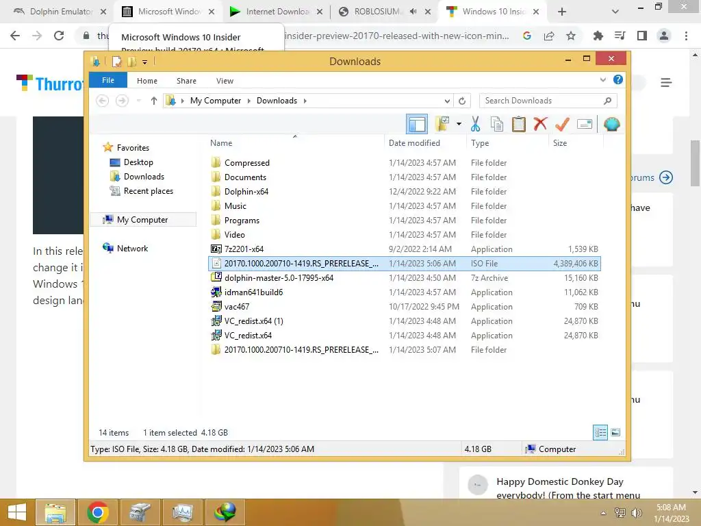The image size is (701, 526).
Task: Open recent locations dropdown arrow
Action: click(x=138, y=101)
